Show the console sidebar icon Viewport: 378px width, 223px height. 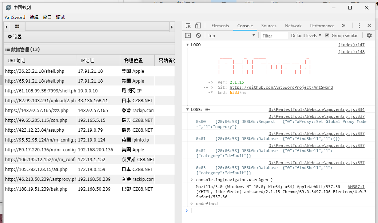click(x=188, y=36)
